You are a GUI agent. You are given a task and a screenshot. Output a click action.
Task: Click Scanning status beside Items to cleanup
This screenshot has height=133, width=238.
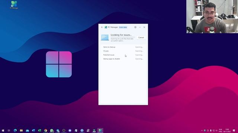click(139, 47)
